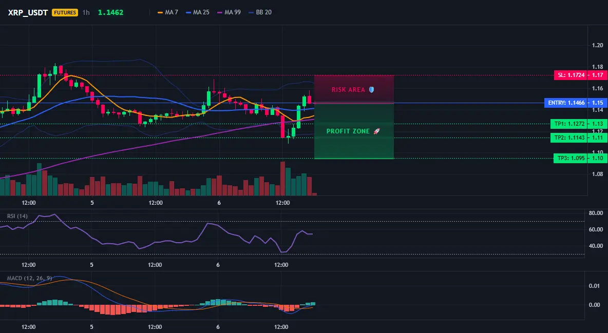This screenshot has height=333, width=608.
Task: Click the TP2: 1.1143 target label
Action: tap(569, 138)
